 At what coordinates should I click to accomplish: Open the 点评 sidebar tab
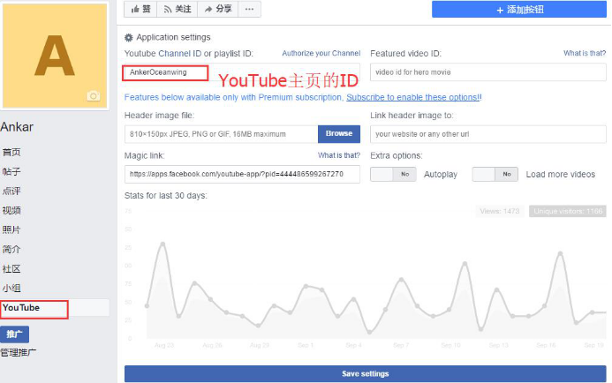tap(11, 191)
